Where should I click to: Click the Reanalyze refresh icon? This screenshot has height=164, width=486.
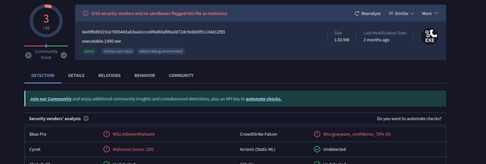(357, 13)
